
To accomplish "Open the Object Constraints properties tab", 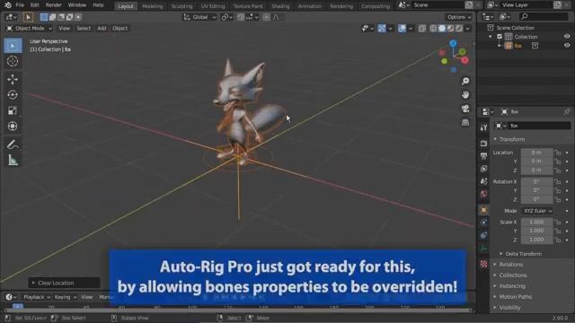I will [483, 235].
